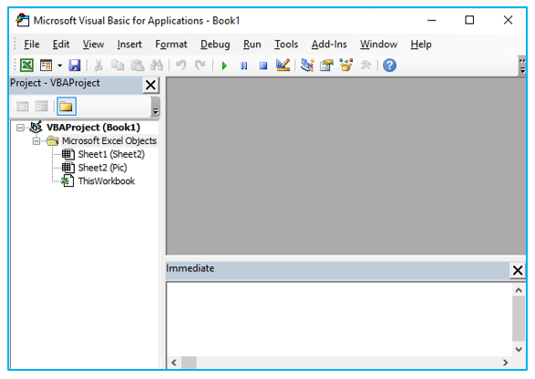Open the Add-Ins menu

[329, 45]
